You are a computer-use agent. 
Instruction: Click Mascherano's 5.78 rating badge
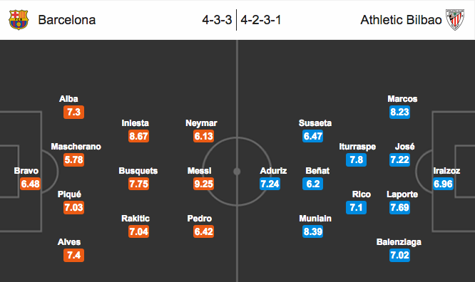[73, 160]
